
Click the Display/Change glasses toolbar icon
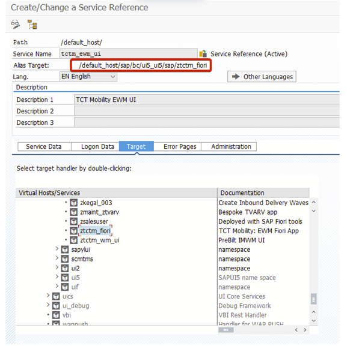tap(16, 25)
